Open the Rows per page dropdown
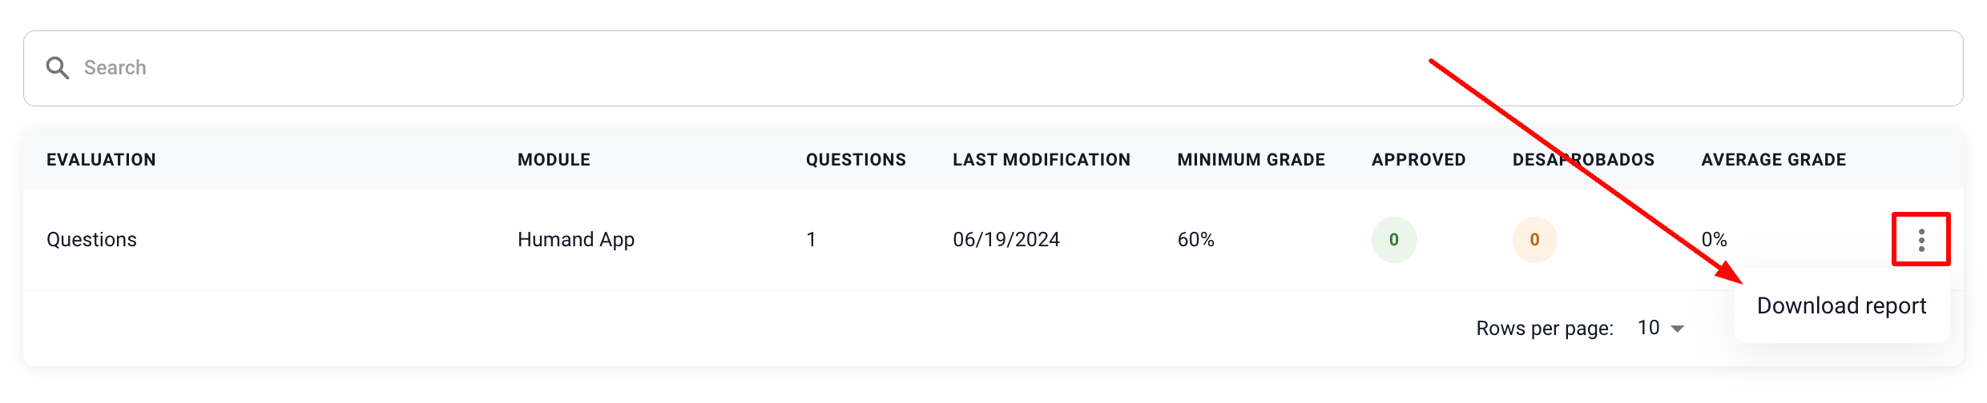The height and width of the screenshot is (403, 1987). tap(1677, 329)
